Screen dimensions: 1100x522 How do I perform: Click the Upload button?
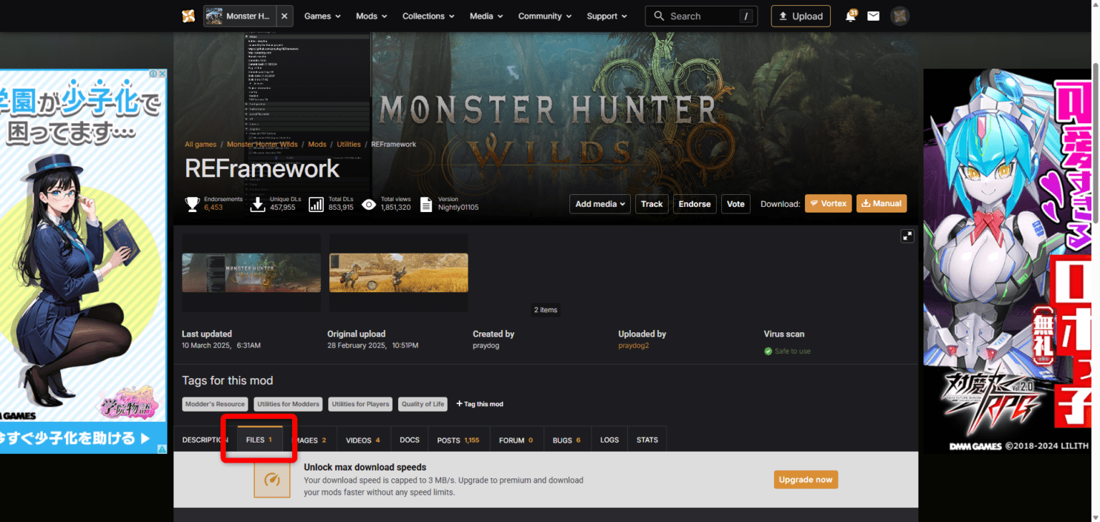point(801,16)
